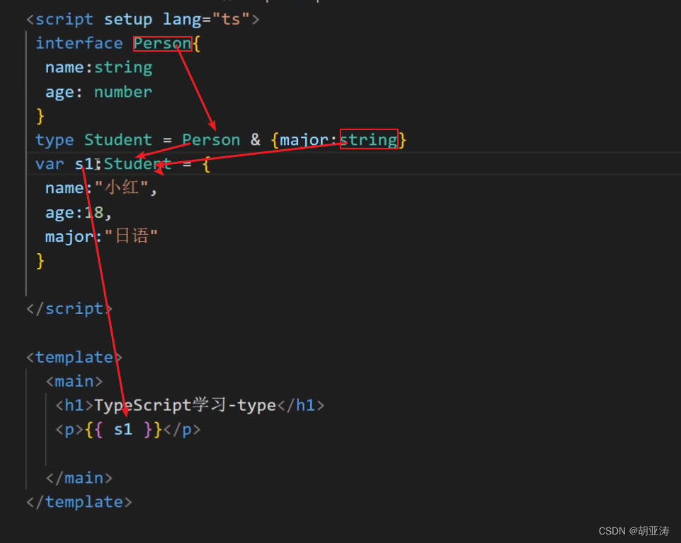Click the number 18 after age
Image resolution: width=681 pixels, height=543 pixels.
point(94,213)
